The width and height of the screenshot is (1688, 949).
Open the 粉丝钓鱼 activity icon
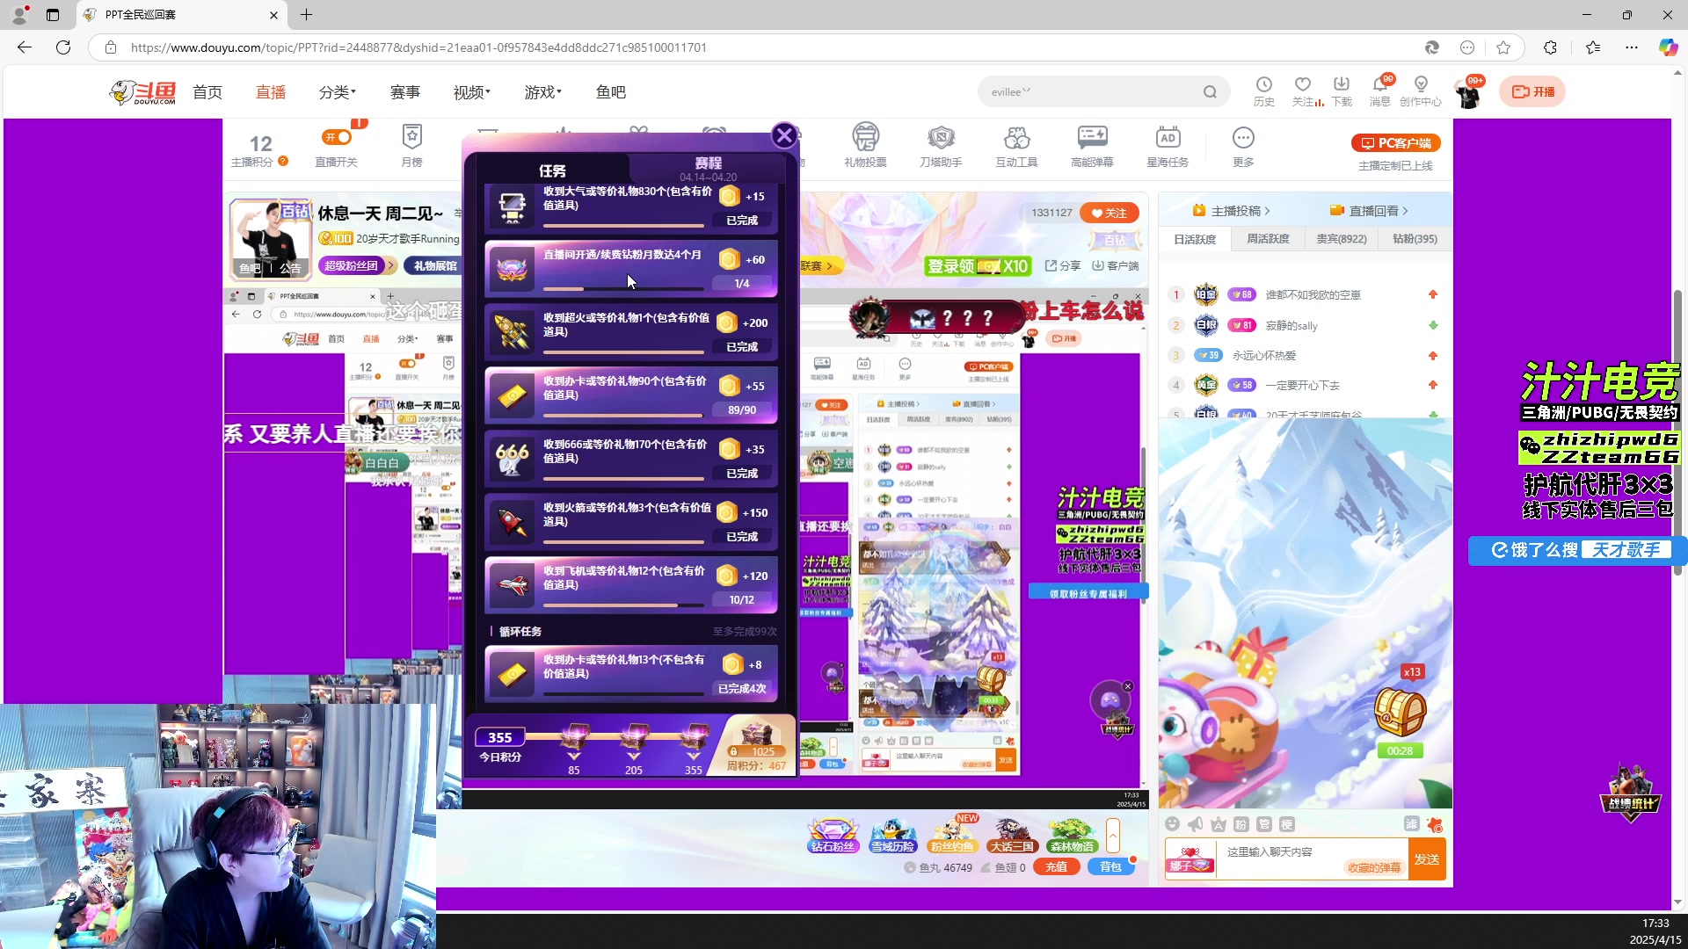point(952,835)
